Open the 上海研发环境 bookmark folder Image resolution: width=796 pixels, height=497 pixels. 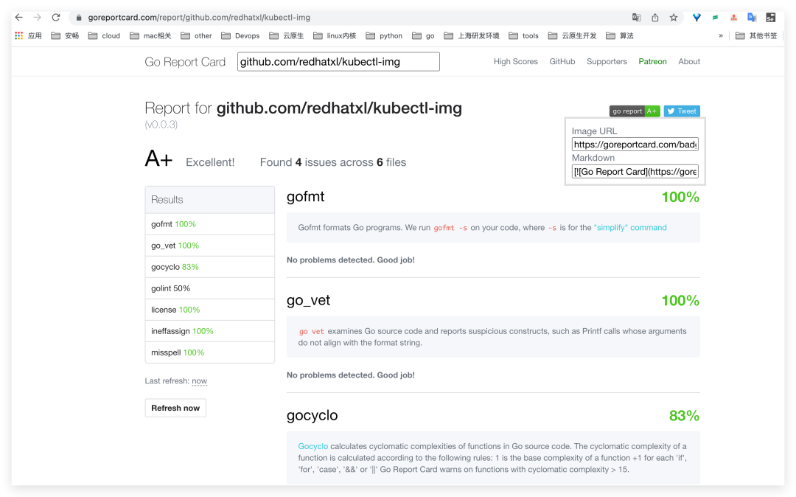(x=472, y=35)
